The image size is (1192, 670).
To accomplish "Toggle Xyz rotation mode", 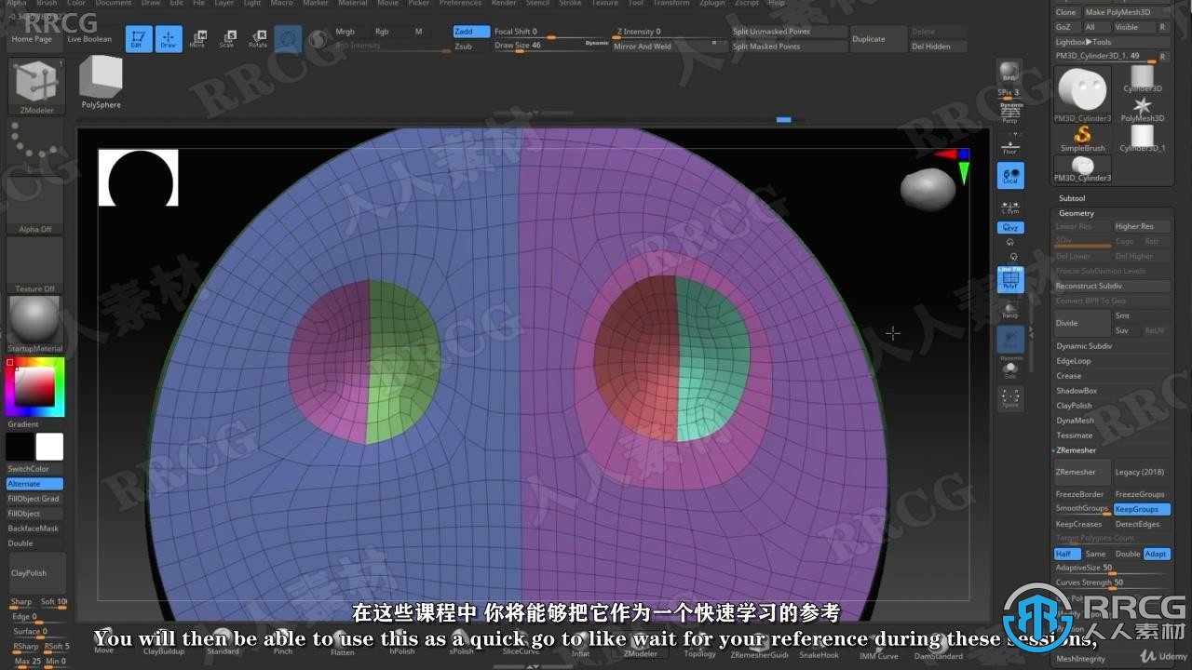I will (x=1010, y=227).
